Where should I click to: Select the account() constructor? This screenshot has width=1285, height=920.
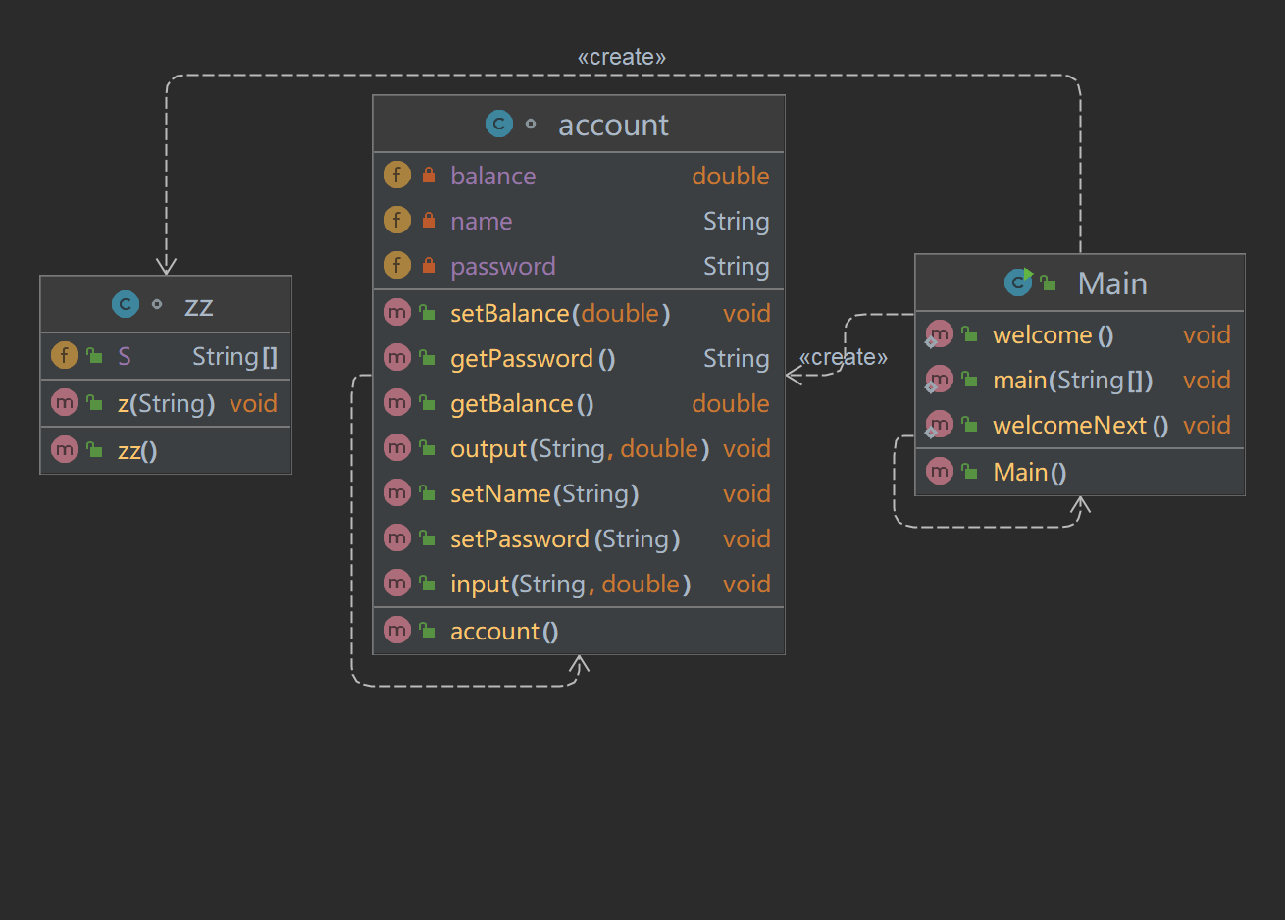[x=504, y=631]
